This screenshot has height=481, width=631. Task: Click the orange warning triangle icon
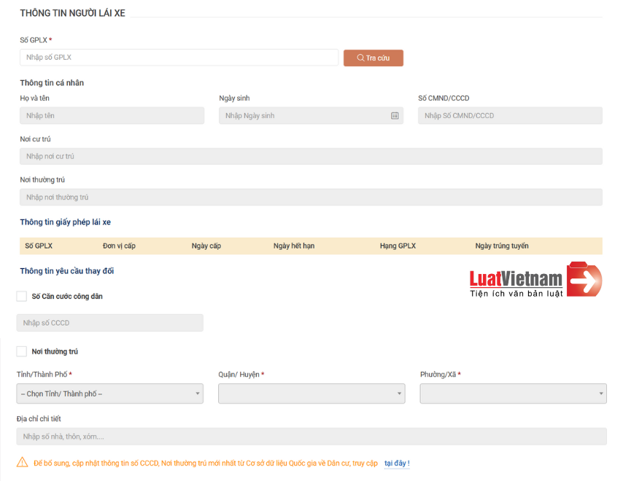tap(23, 463)
